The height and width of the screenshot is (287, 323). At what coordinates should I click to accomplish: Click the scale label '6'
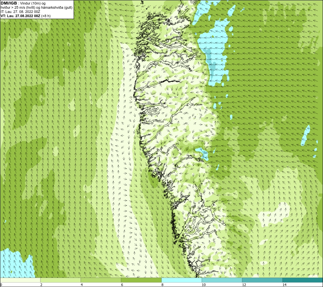point(122,285)
